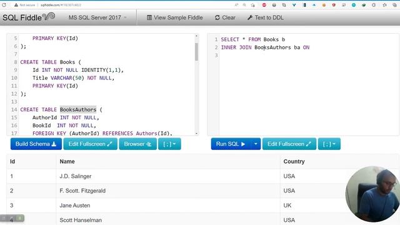Click the zoom magnifier icon in address bar
400x225 pixels.
(x=244, y=5)
